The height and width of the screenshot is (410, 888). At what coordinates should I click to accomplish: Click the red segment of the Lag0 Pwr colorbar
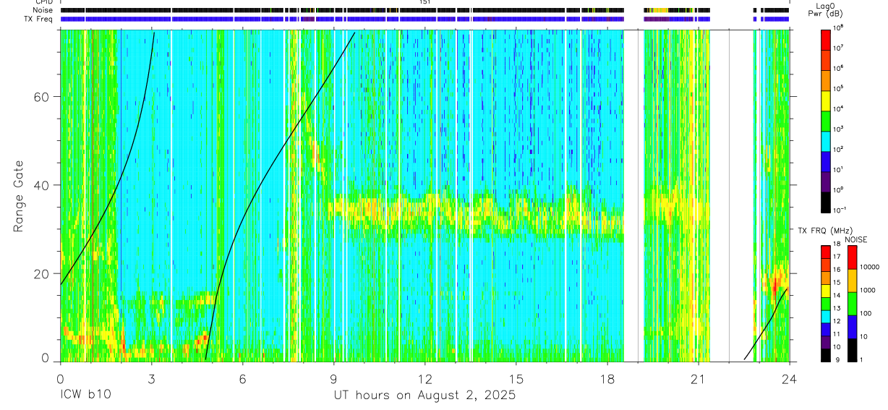click(x=826, y=39)
